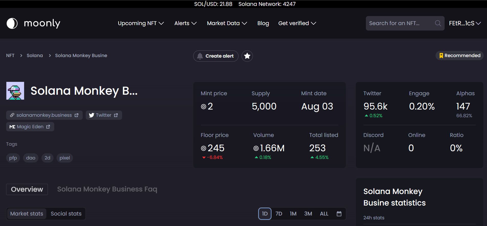
Task: Select the Market stats toggle
Action: click(x=27, y=214)
